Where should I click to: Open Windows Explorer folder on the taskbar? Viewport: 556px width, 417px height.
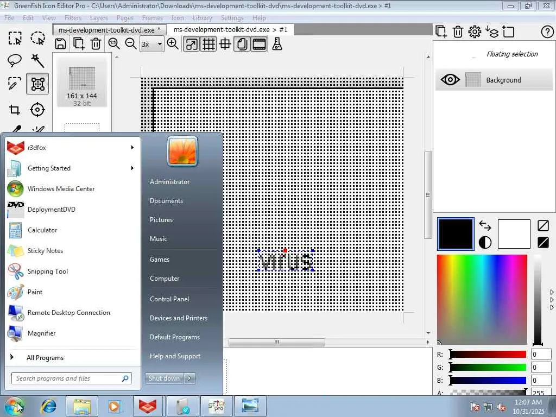[83, 406]
